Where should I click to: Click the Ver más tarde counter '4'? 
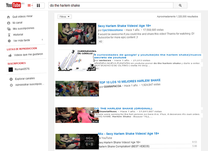point(42,40)
